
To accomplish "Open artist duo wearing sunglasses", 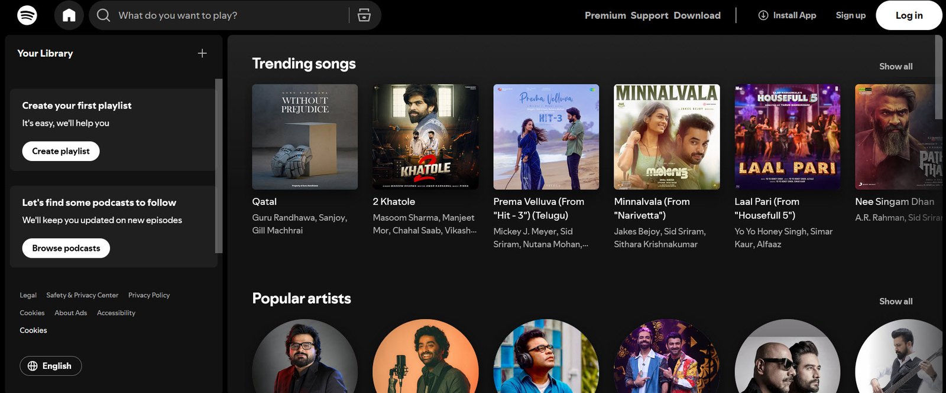I will pyautogui.click(x=788, y=356).
